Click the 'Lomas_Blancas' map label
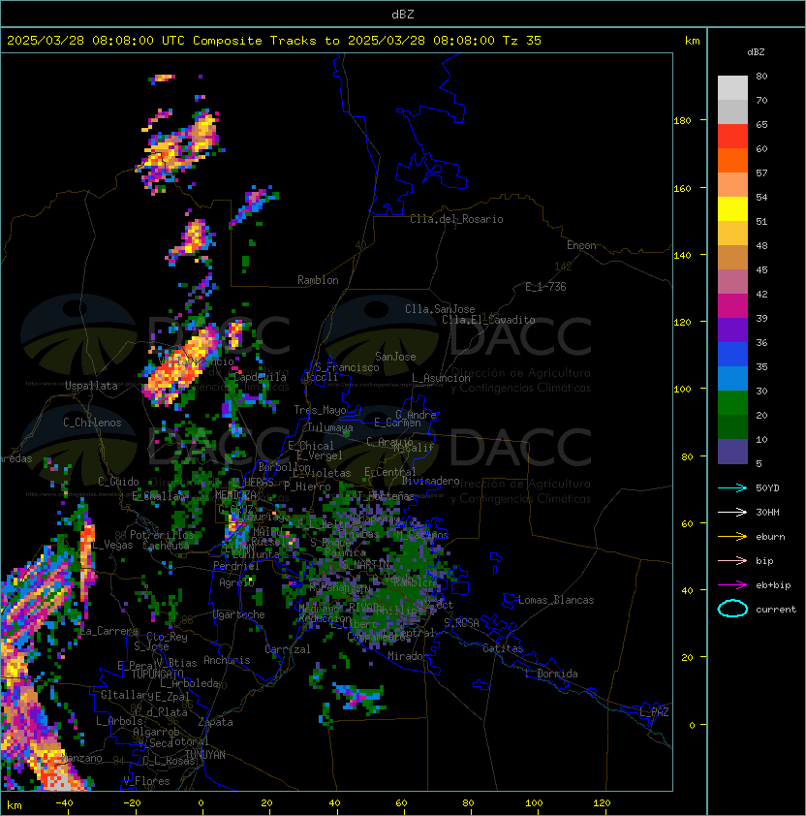Image resolution: width=806 pixels, height=816 pixels. click(x=556, y=600)
